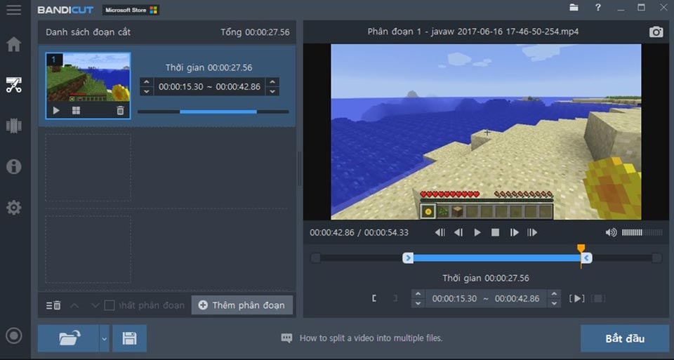Decrease end time below timeline

click(x=555, y=303)
